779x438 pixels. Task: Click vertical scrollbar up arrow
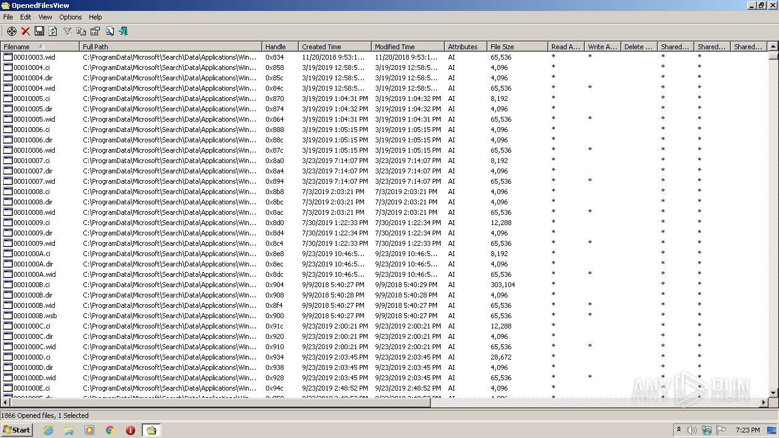773,46
